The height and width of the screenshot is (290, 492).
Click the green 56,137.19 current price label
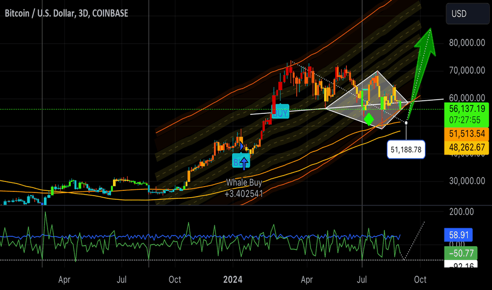click(x=467, y=109)
